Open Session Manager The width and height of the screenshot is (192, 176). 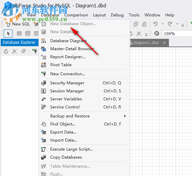(x=84, y=91)
